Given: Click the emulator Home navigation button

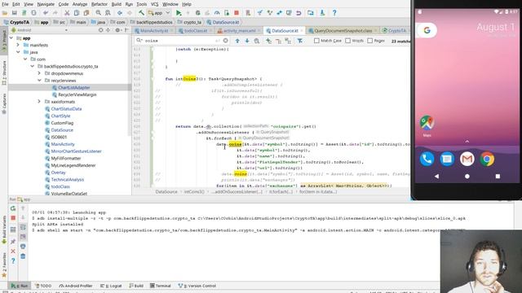Looking at the screenshot, I should [x=467, y=177].
